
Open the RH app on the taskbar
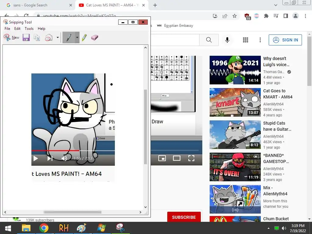[64, 228]
